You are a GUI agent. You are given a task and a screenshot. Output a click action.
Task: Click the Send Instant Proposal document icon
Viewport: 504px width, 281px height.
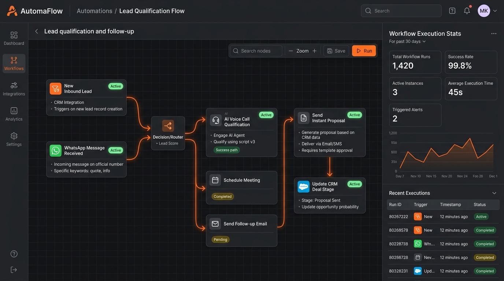pos(304,118)
